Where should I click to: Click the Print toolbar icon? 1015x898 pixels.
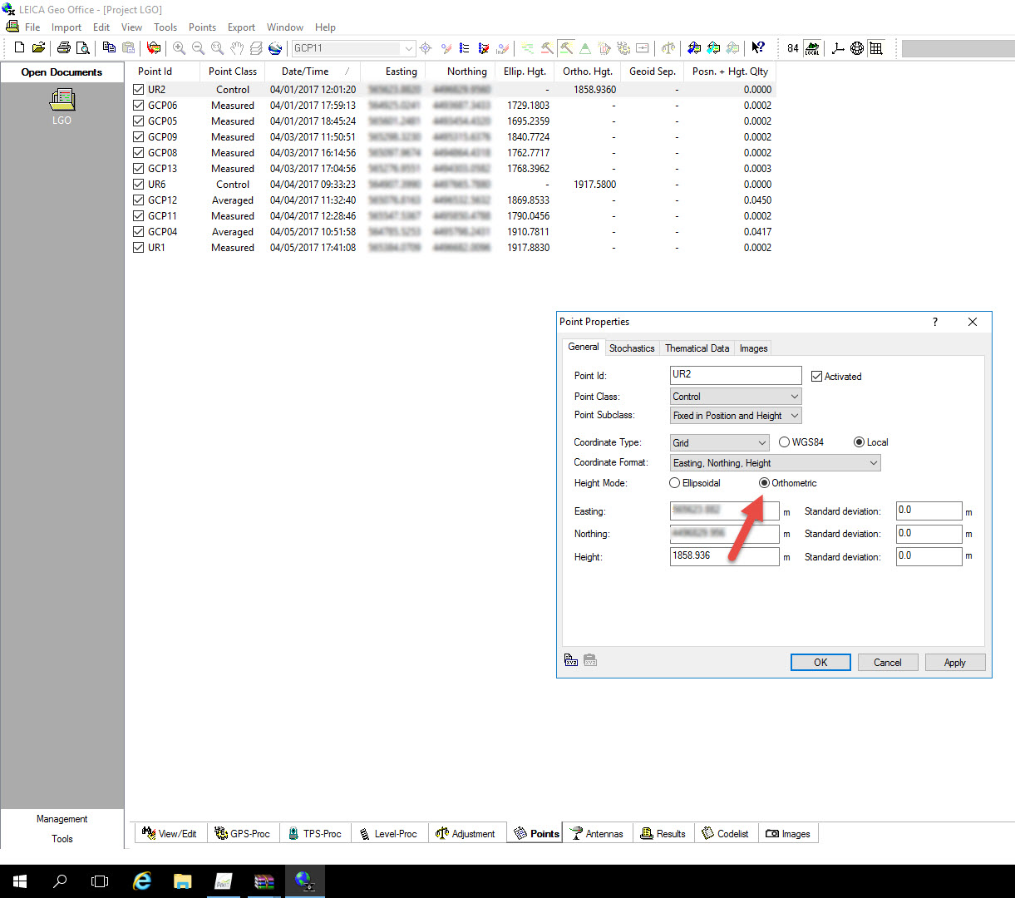tap(63, 48)
